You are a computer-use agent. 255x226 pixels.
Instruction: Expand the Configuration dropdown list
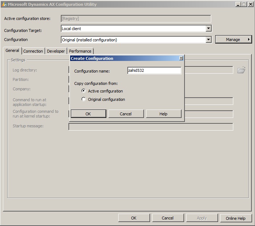coord(208,40)
